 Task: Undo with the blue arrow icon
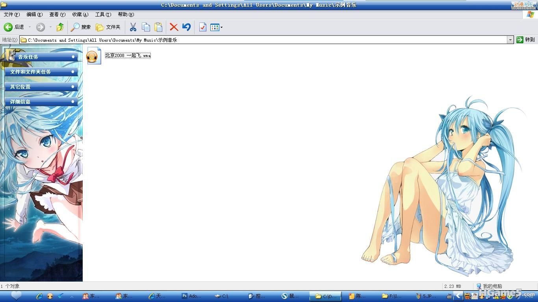point(186,27)
